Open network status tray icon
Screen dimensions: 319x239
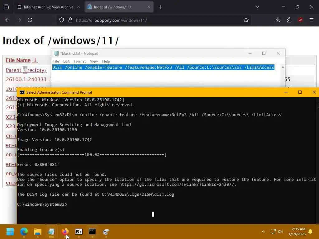pyautogui.click(x=273, y=232)
